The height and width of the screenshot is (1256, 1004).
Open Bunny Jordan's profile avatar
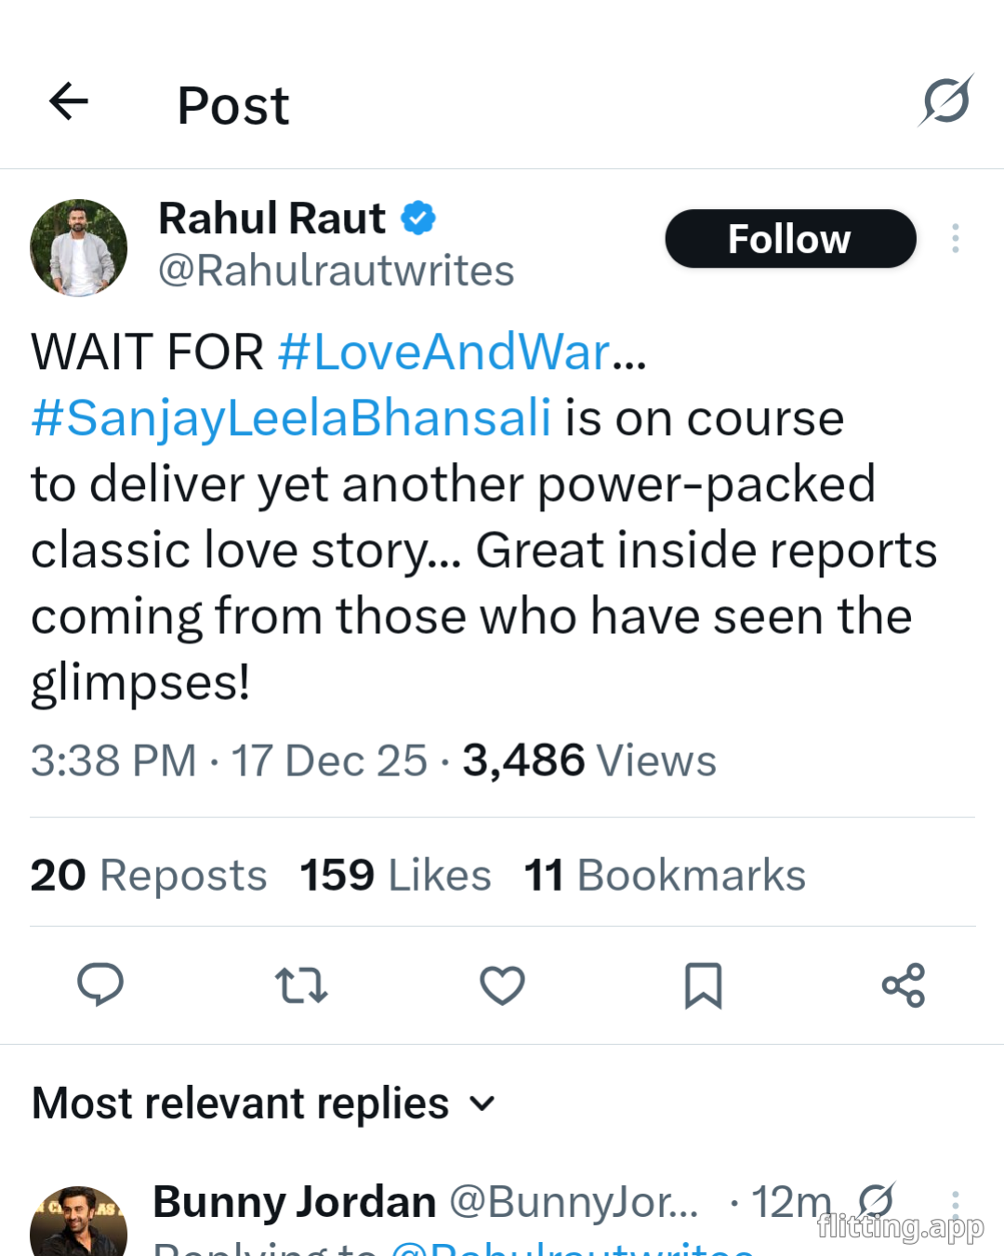pyautogui.click(x=79, y=1223)
